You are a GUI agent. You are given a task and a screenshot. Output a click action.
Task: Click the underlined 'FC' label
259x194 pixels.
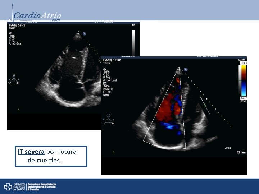tap(105, 83)
